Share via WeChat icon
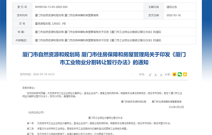Screen dimensions: 212x135 [180, 75]
